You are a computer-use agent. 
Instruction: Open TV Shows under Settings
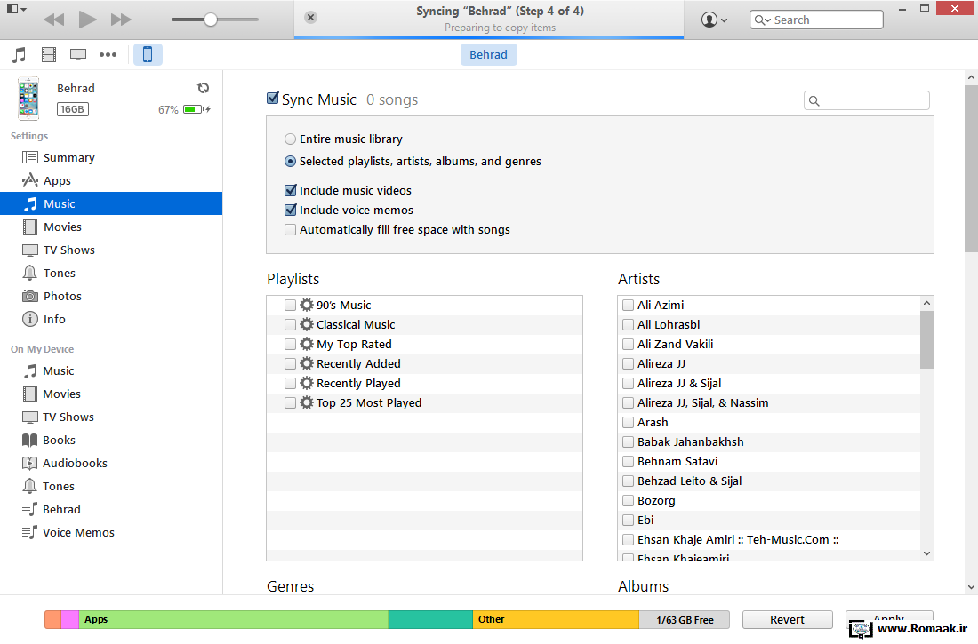click(x=111, y=250)
